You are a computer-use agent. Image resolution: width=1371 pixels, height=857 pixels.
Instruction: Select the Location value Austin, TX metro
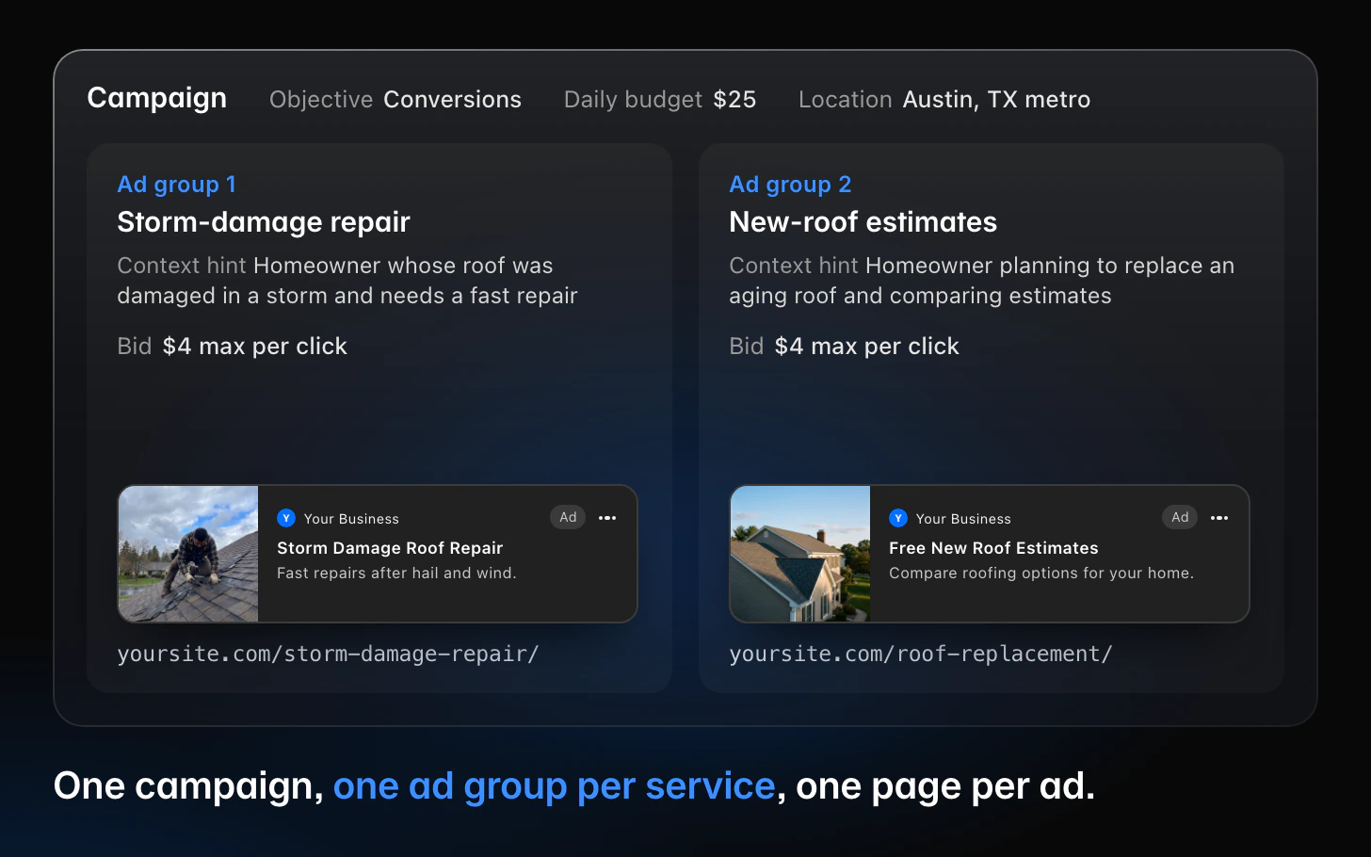[x=996, y=100]
